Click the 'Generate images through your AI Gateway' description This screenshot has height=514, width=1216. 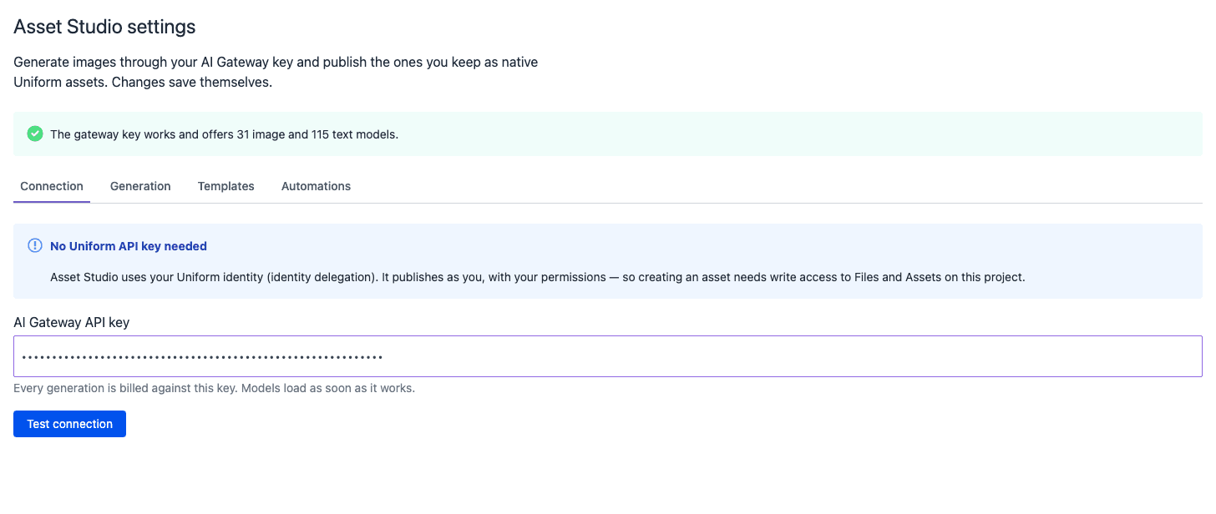coord(276,73)
